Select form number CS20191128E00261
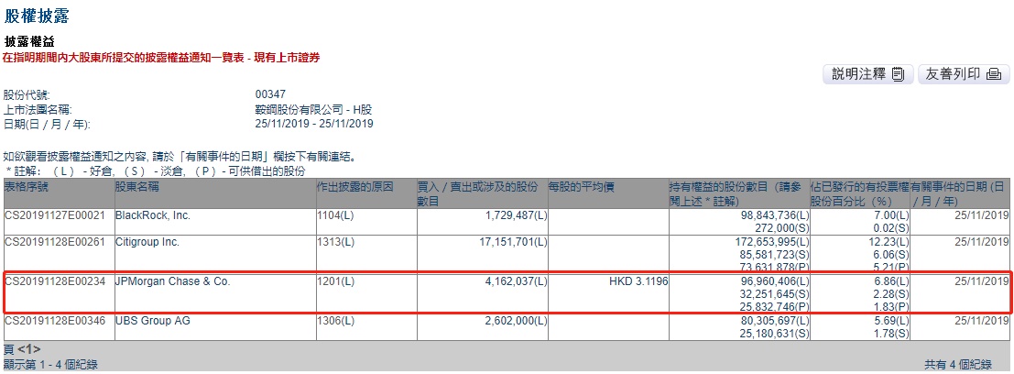Image resolution: width=1014 pixels, height=374 pixels. (x=54, y=242)
